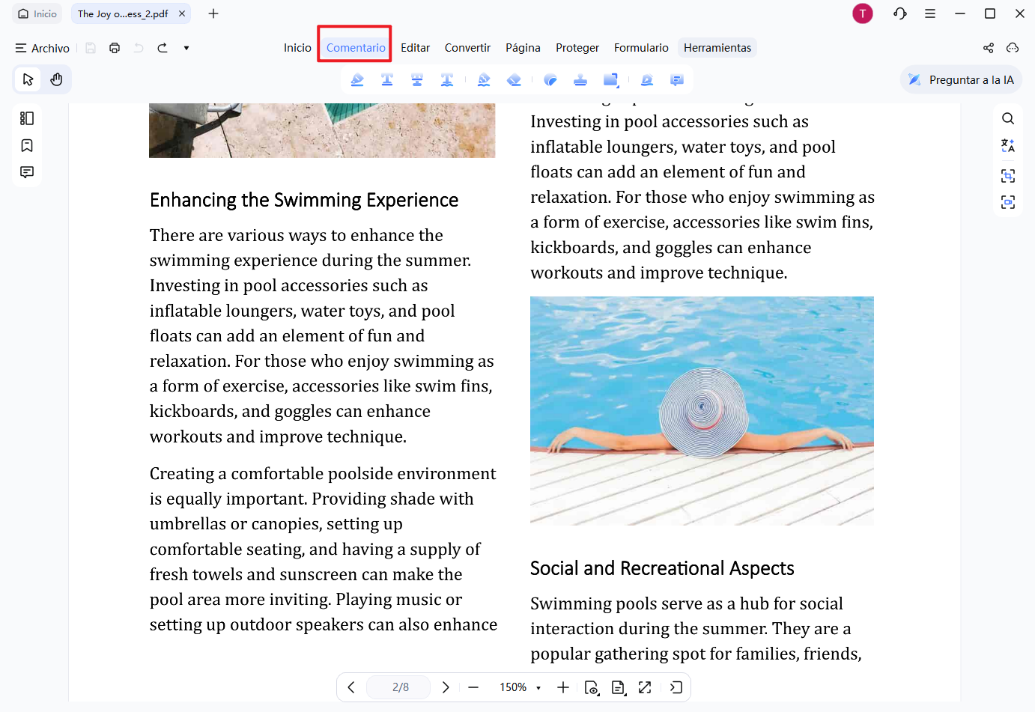Click Preguntar a la IA button
Viewport: 1035px width, 712px height.
tap(961, 80)
